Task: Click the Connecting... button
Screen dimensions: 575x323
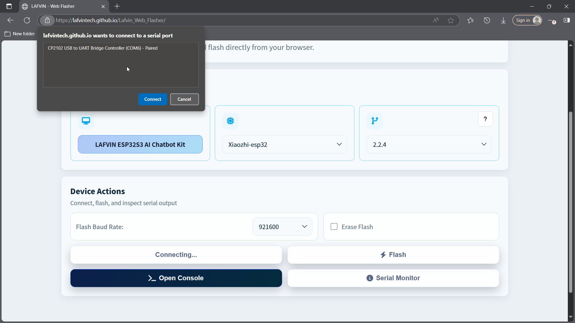Action: pos(176,255)
